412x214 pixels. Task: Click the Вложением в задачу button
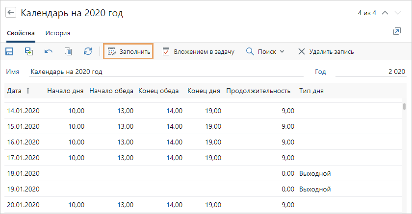pos(198,51)
